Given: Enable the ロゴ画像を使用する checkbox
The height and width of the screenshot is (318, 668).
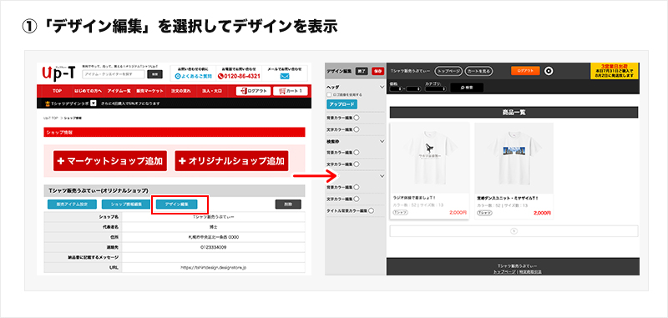Looking at the screenshot, I should coord(328,94).
